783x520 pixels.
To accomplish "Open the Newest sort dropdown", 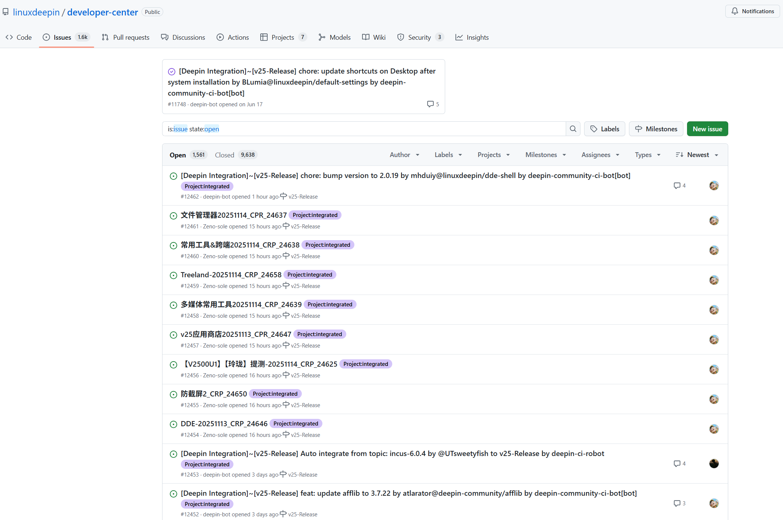I will (697, 155).
